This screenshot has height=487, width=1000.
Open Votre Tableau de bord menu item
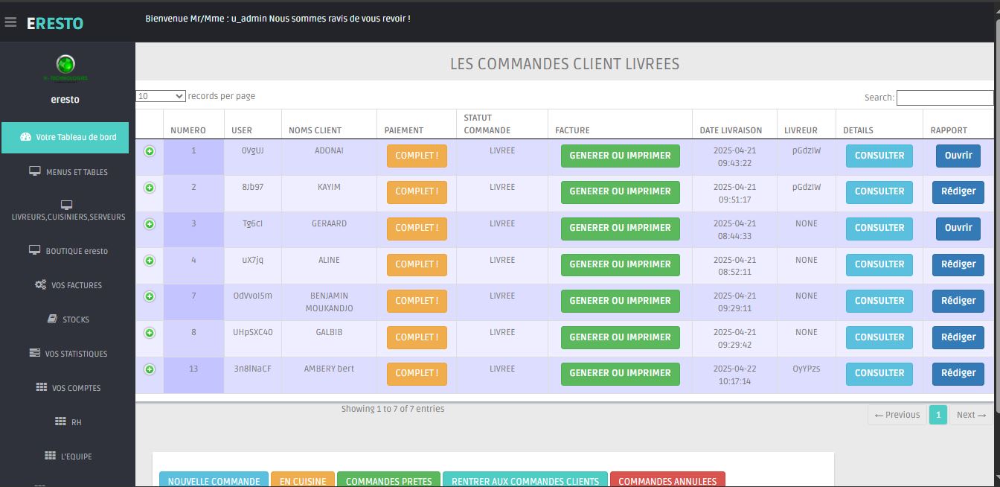68,137
